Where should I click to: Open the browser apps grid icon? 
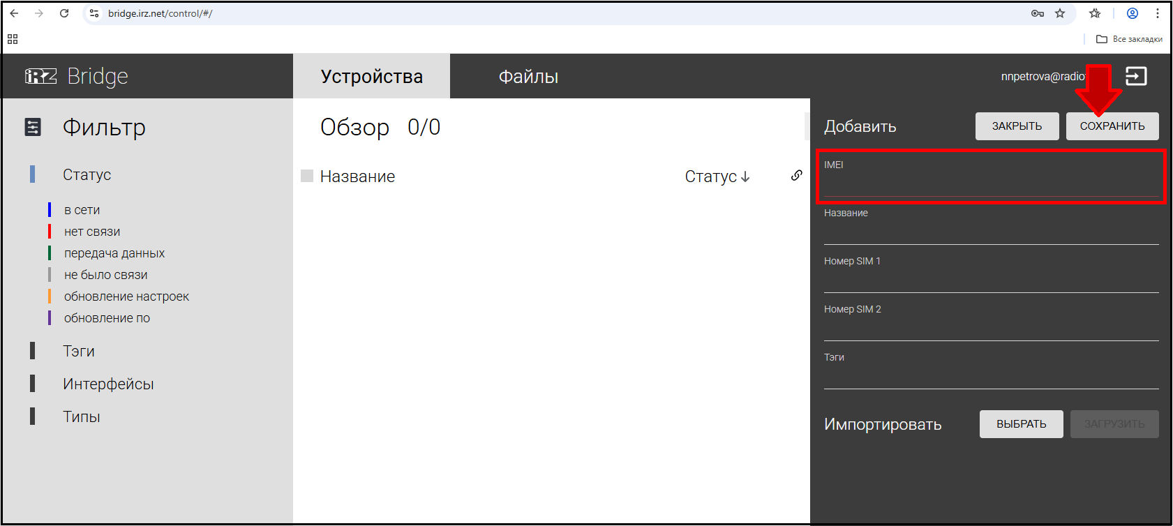tap(13, 39)
